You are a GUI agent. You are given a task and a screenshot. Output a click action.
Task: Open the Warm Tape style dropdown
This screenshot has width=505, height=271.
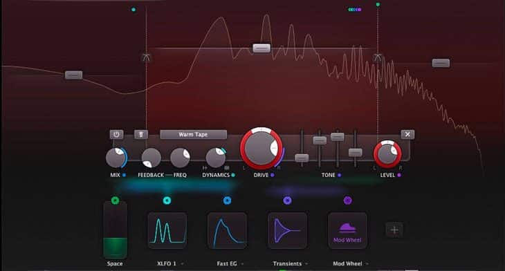coord(193,135)
